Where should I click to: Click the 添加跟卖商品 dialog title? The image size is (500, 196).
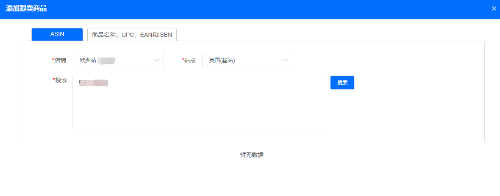[x=26, y=8]
